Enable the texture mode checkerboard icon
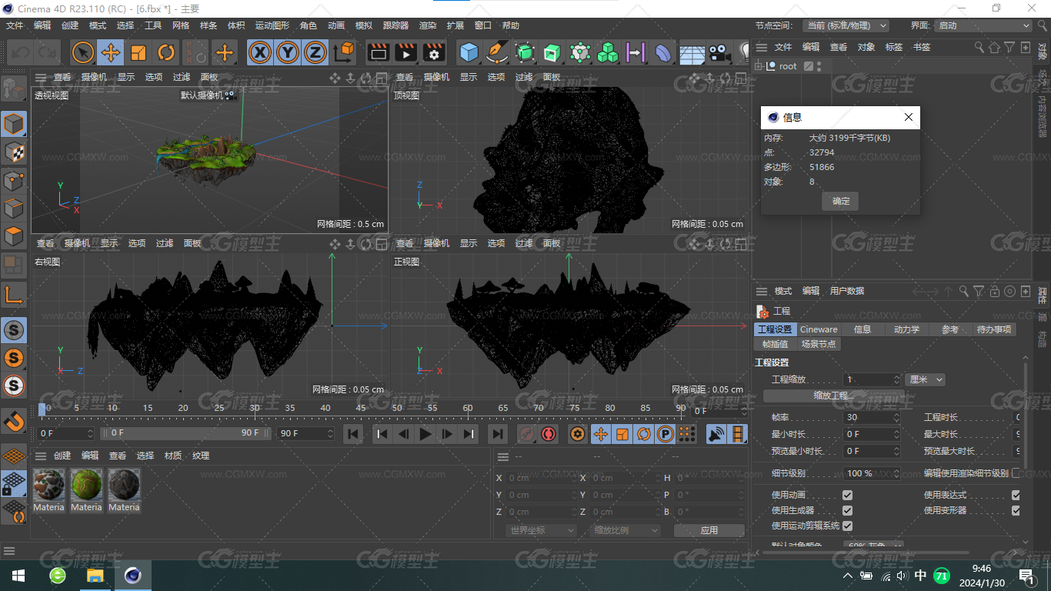1051x591 pixels. point(14,152)
